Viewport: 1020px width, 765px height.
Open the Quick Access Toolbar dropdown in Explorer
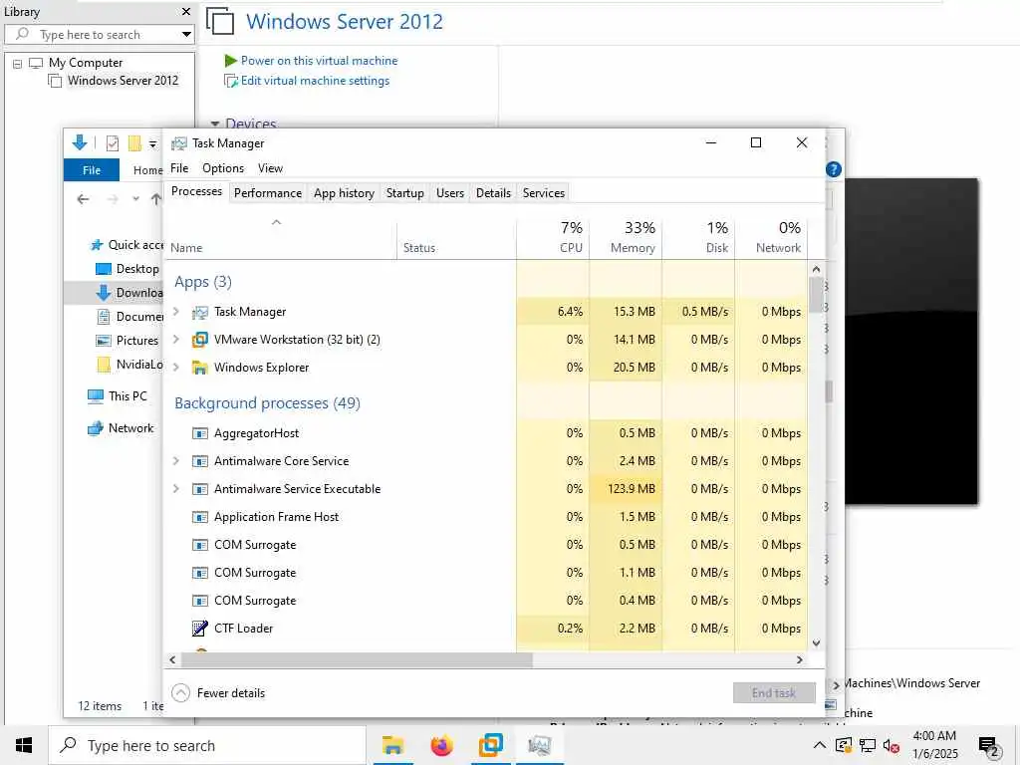152,143
